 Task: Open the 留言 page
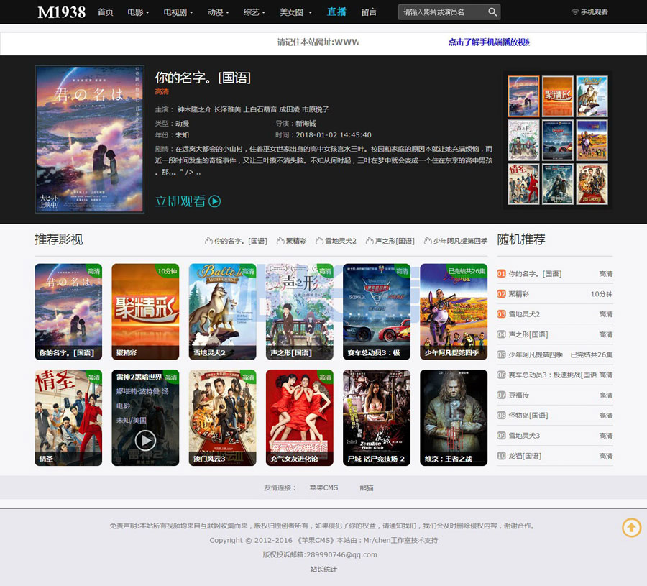pos(369,12)
